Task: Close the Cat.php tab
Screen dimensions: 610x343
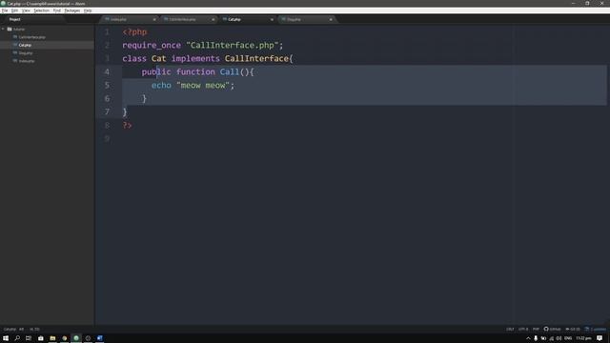Action: (272, 19)
